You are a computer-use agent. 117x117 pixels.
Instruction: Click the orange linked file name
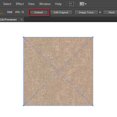2,12
